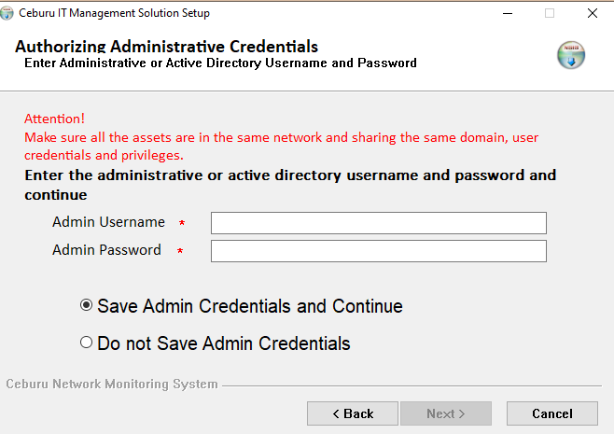Screen dimensions: 614x434
Task: Click 'Ceburu Network Monitoring System' footer text
Action: (112, 385)
